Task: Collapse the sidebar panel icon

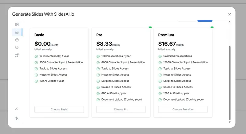Action: [x=17, y=25]
